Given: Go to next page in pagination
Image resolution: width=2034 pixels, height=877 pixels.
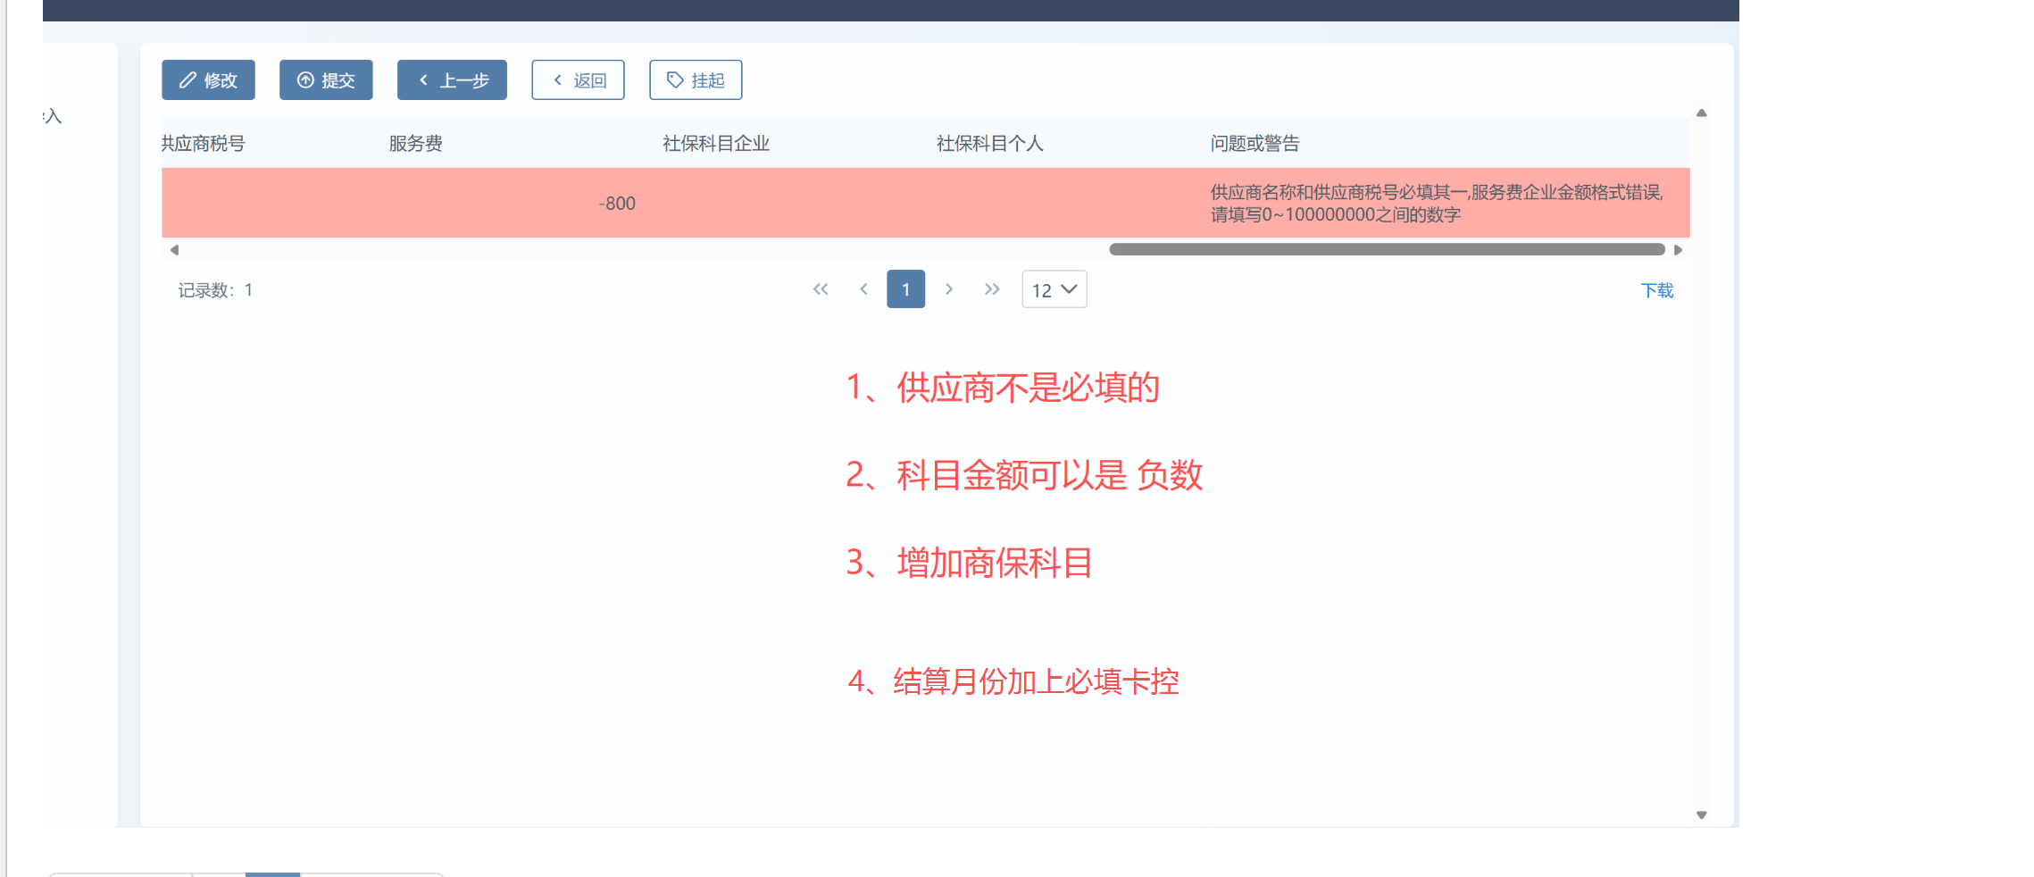Looking at the screenshot, I should 949,289.
